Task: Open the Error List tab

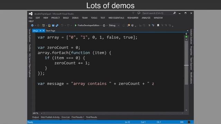Action: (66, 117)
